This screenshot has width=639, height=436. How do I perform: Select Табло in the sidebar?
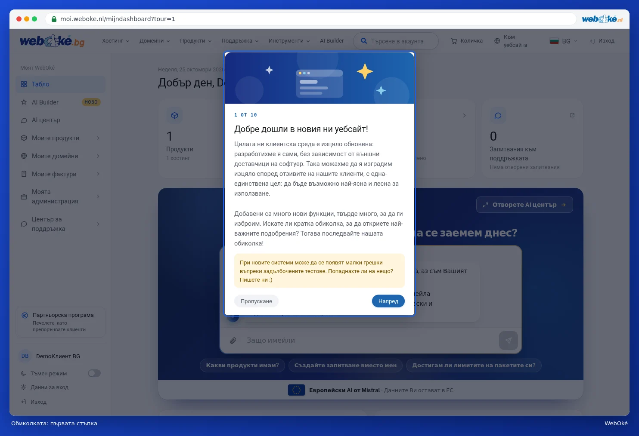tap(60, 84)
